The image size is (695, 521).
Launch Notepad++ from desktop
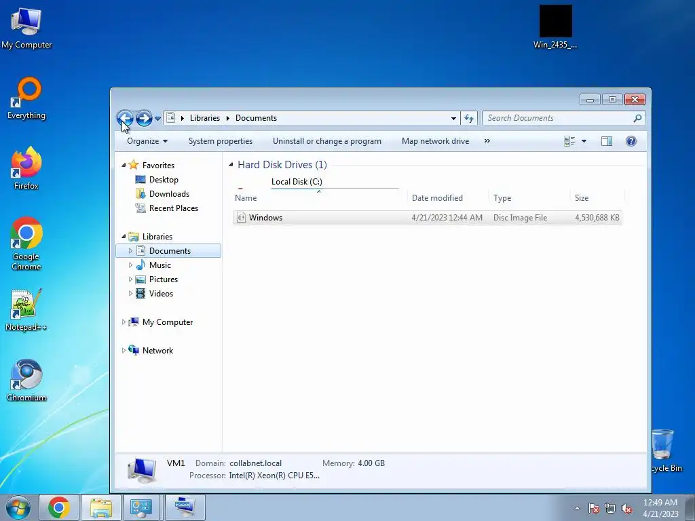pos(26,310)
